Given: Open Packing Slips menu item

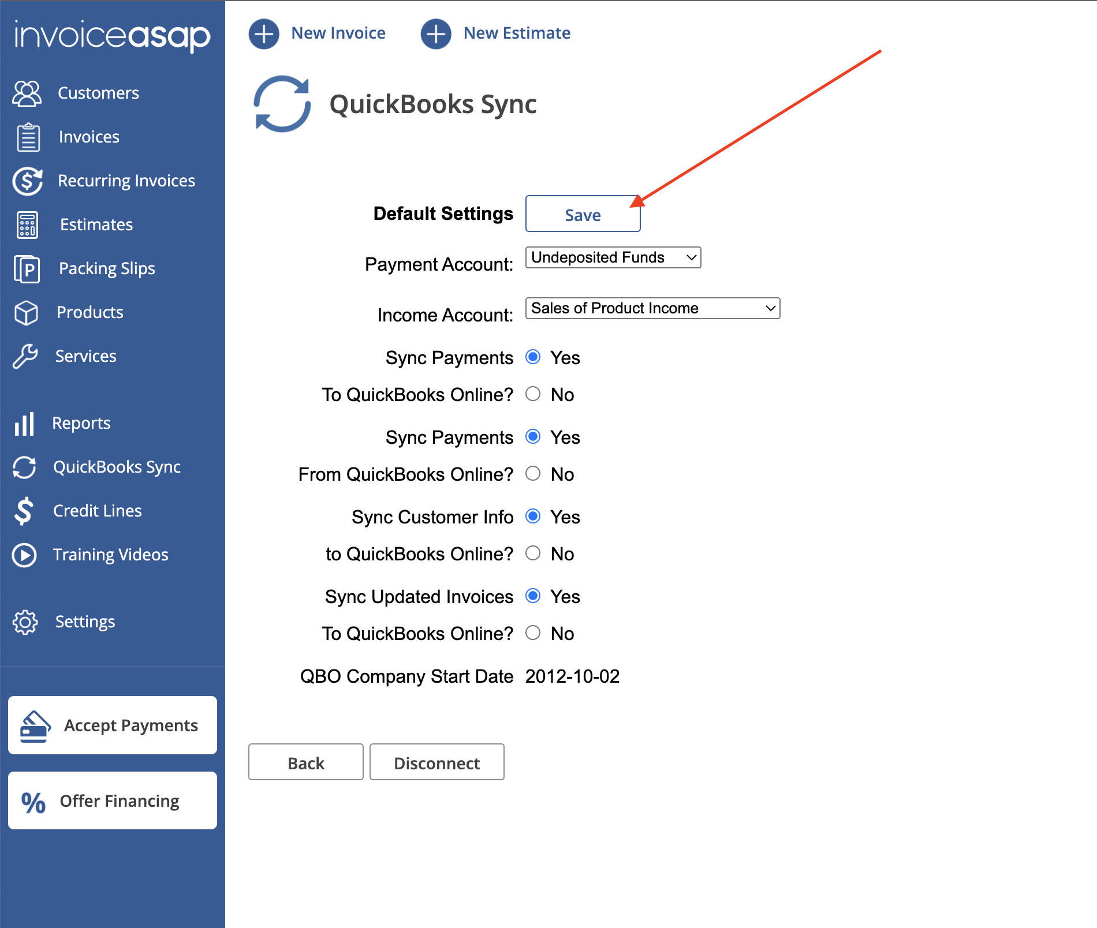Looking at the screenshot, I should pyautogui.click(x=107, y=268).
